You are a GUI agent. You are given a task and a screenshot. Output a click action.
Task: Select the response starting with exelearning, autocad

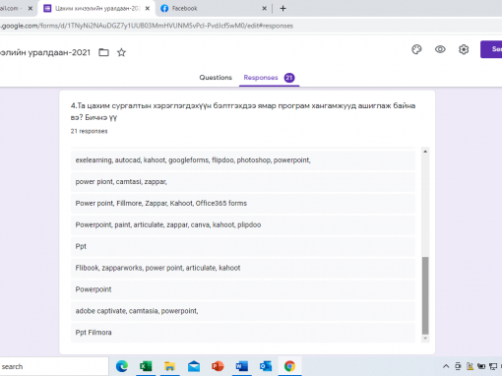click(243, 160)
